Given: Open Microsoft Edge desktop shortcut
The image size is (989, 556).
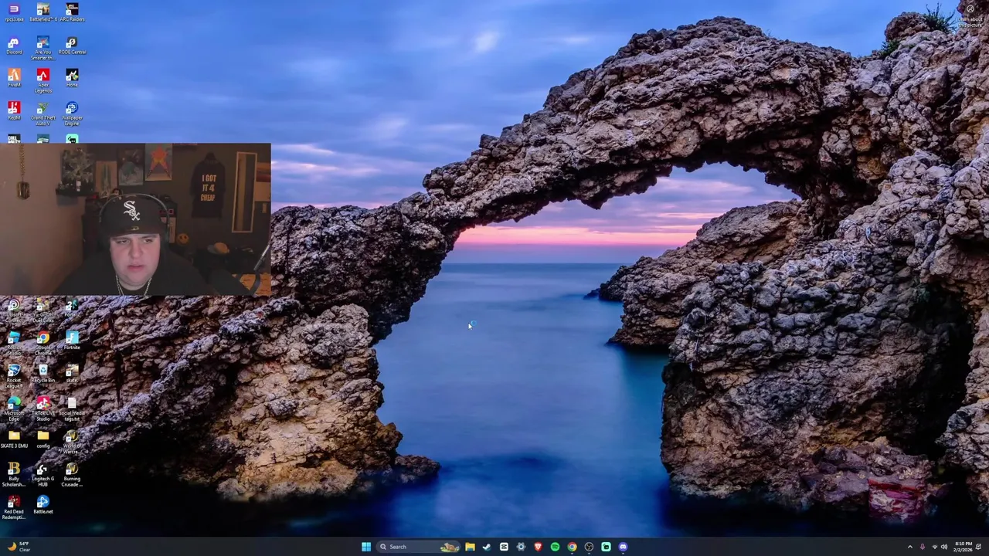Looking at the screenshot, I should pos(14,409).
